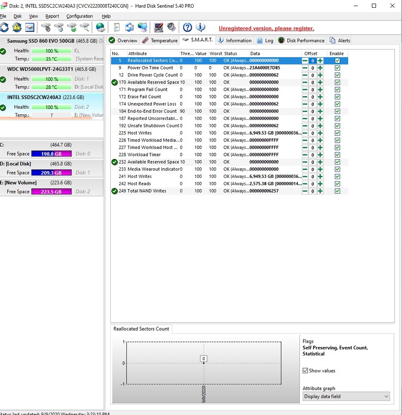Image resolution: width=402 pixels, height=415 pixels.
Task: Increase offset for Drive Power Cycle Count
Action: pyautogui.click(x=320, y=75)
